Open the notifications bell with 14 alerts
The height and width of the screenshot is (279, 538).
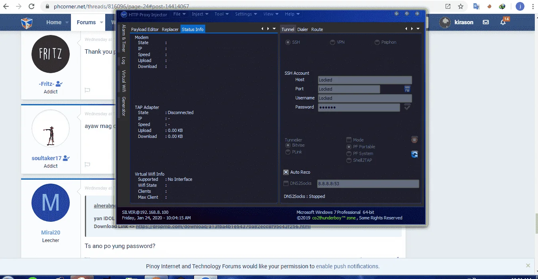point(503,22)
